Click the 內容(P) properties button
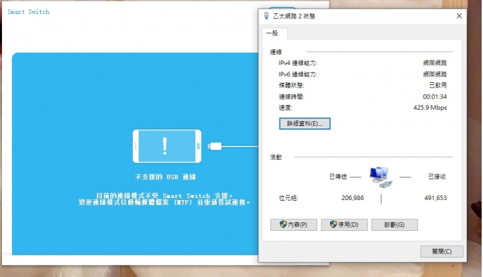Viewport: 483px width, 277px height. [x=294, y=225]
